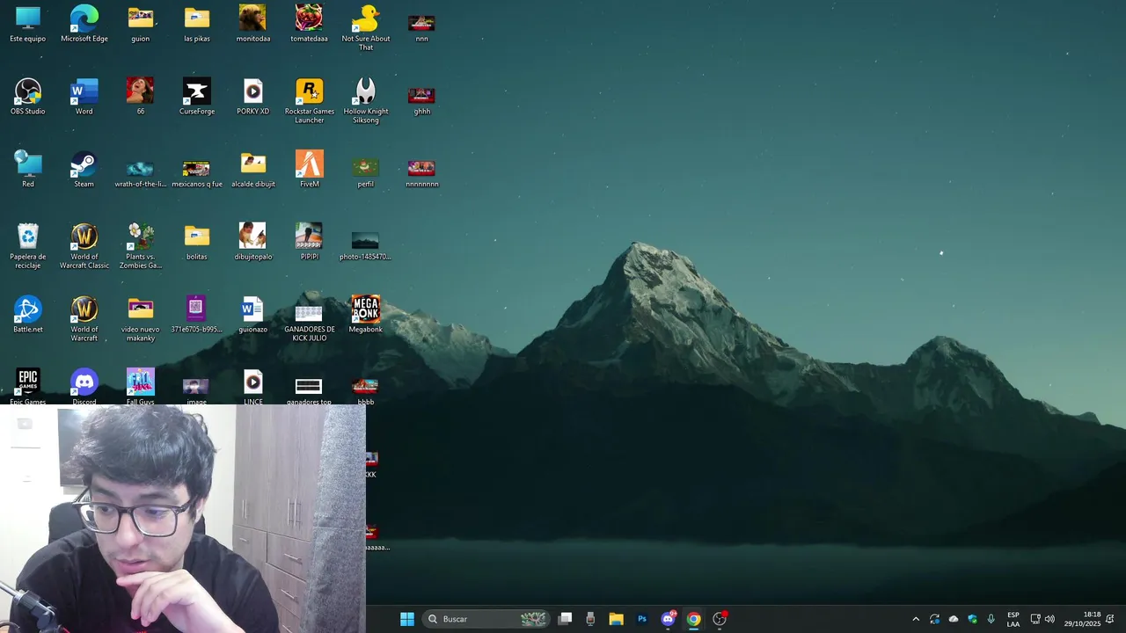
Task: Open Task View on the taskbar
Action: 566,619
